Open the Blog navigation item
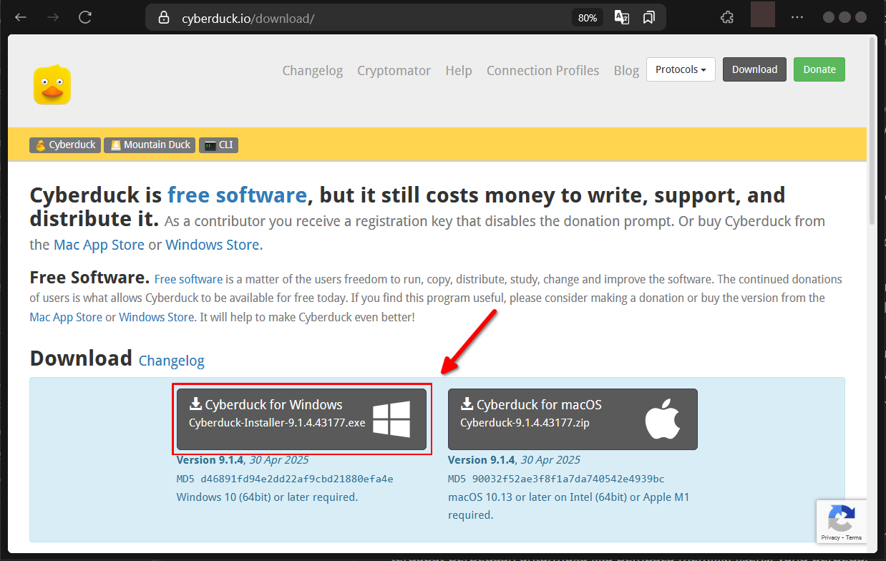This screenshot has width=886, height=561. point(626,70)
